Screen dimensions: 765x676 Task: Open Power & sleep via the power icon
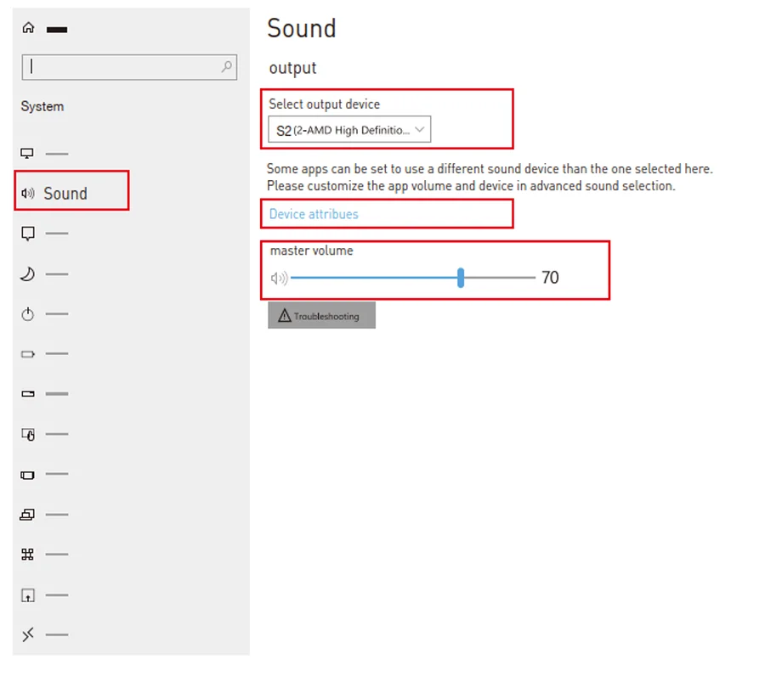coord(27,314)
